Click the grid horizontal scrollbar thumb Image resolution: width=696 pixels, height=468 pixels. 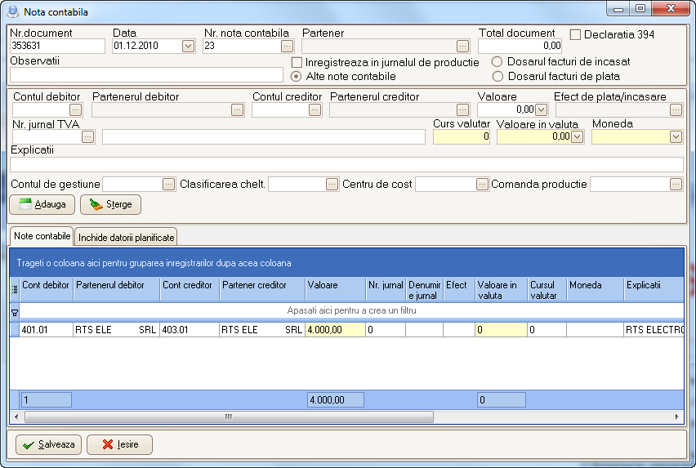[x=228, y=417]
